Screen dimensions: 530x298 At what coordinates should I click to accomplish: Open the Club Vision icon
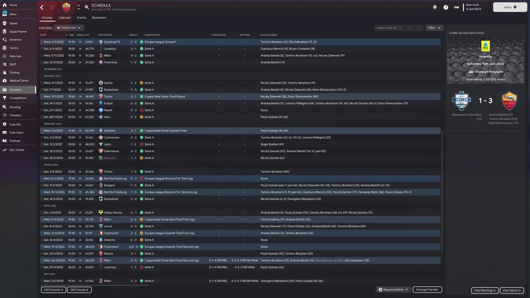click(x=5, y=132)
